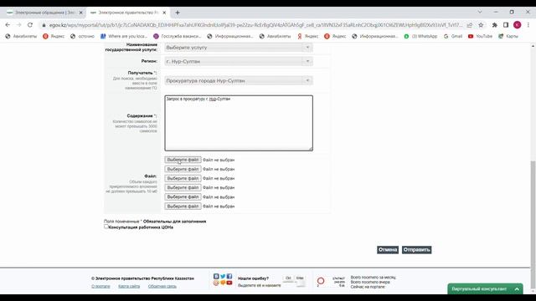The width and height of the screenshot is (536, 301).
Task: Open the WhatsApp bookmark
Action: pyautogui.click(x=420, y=36)
